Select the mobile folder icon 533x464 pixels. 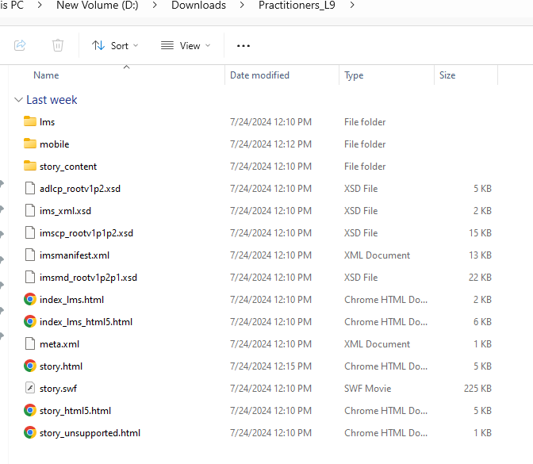[x=30, y=144]
